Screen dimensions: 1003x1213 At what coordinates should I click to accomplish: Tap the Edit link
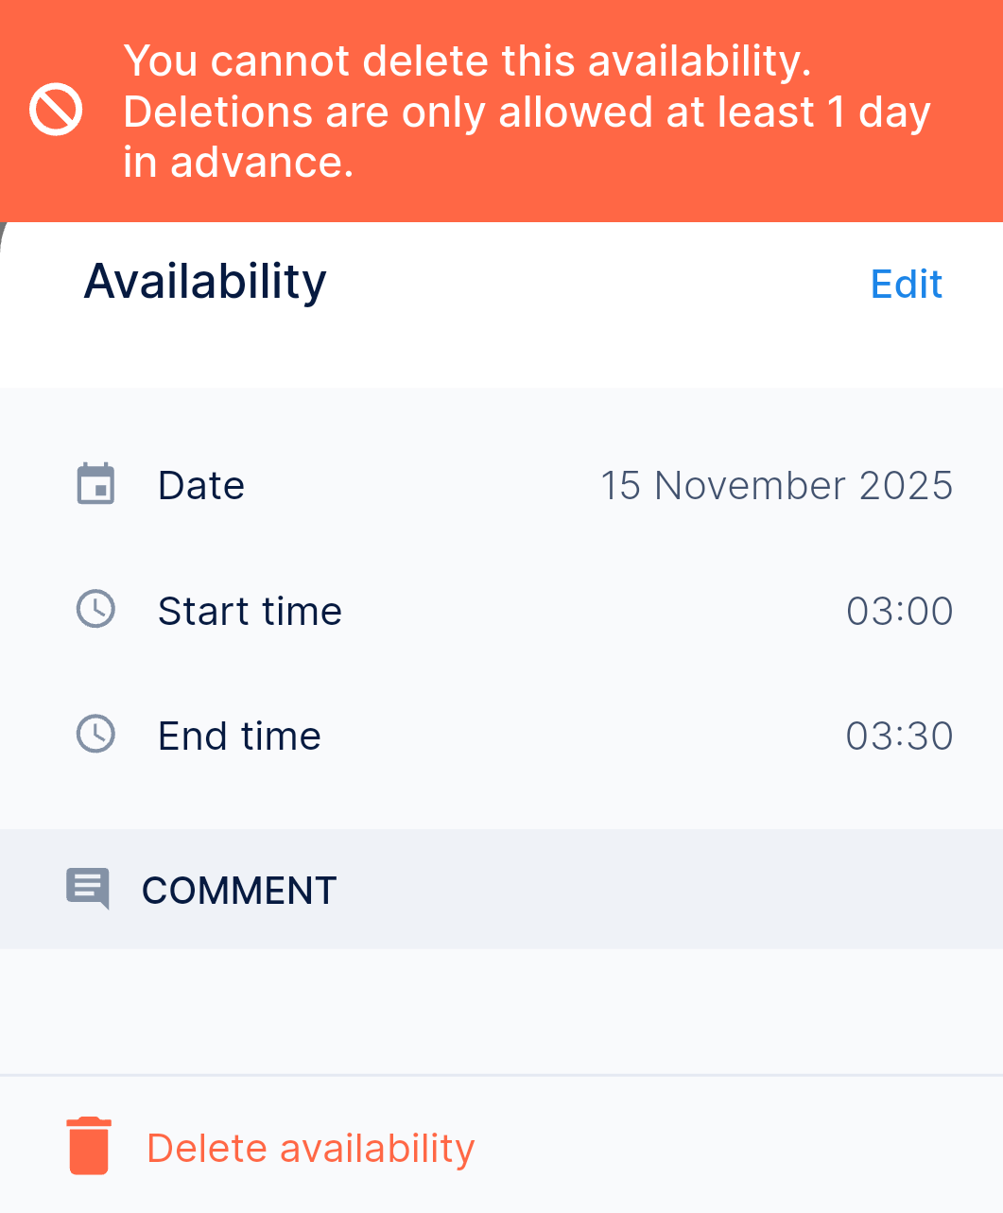[906, 284]
